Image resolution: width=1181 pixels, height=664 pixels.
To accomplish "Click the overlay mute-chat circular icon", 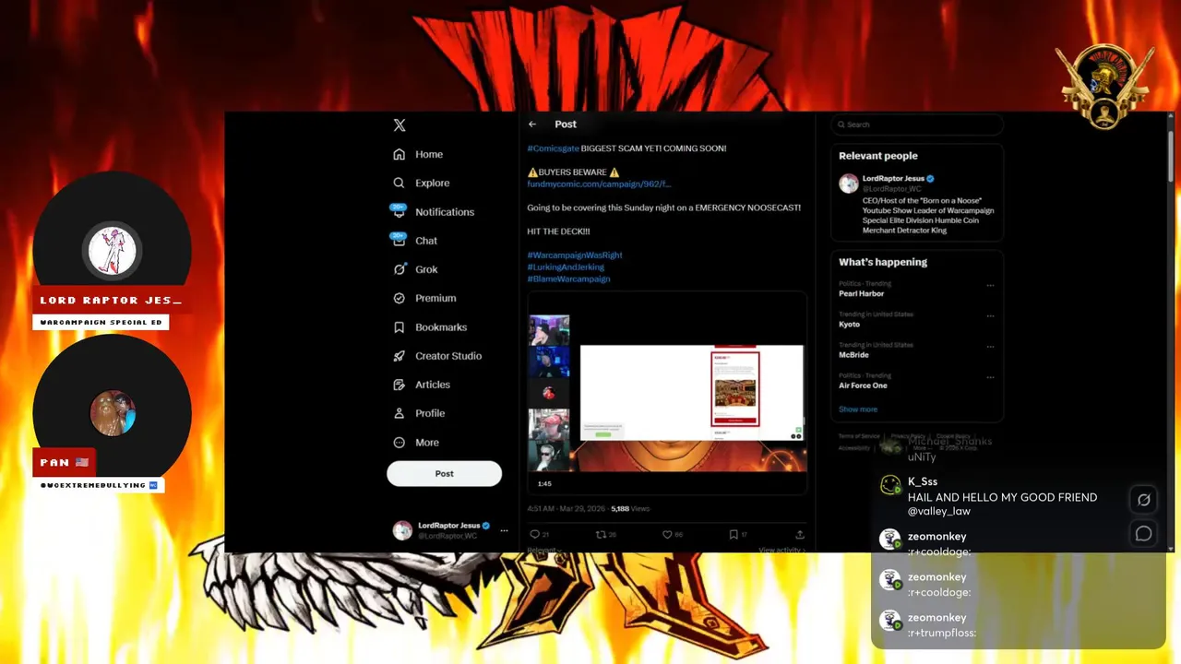I will 1143,499.
